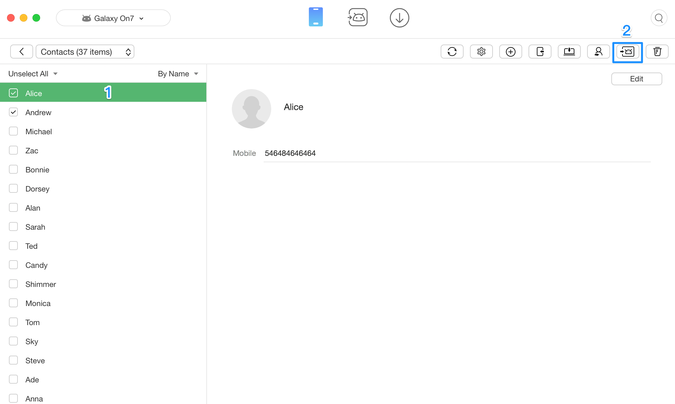Refresh the contacts list
Viewport: 675px width, 404px height.
click(452, 52)
